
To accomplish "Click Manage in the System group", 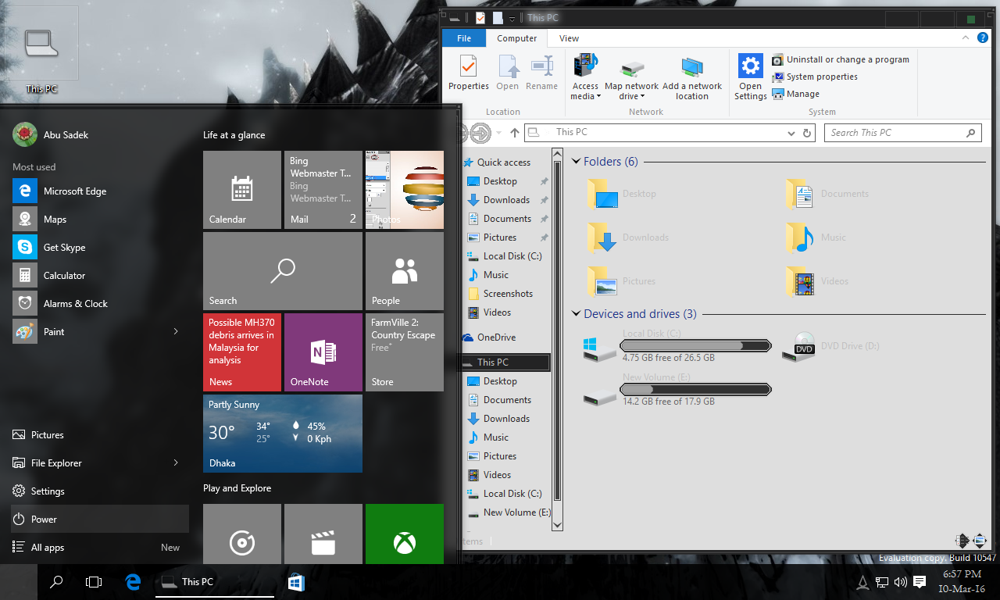I will (x=796, y=94).
